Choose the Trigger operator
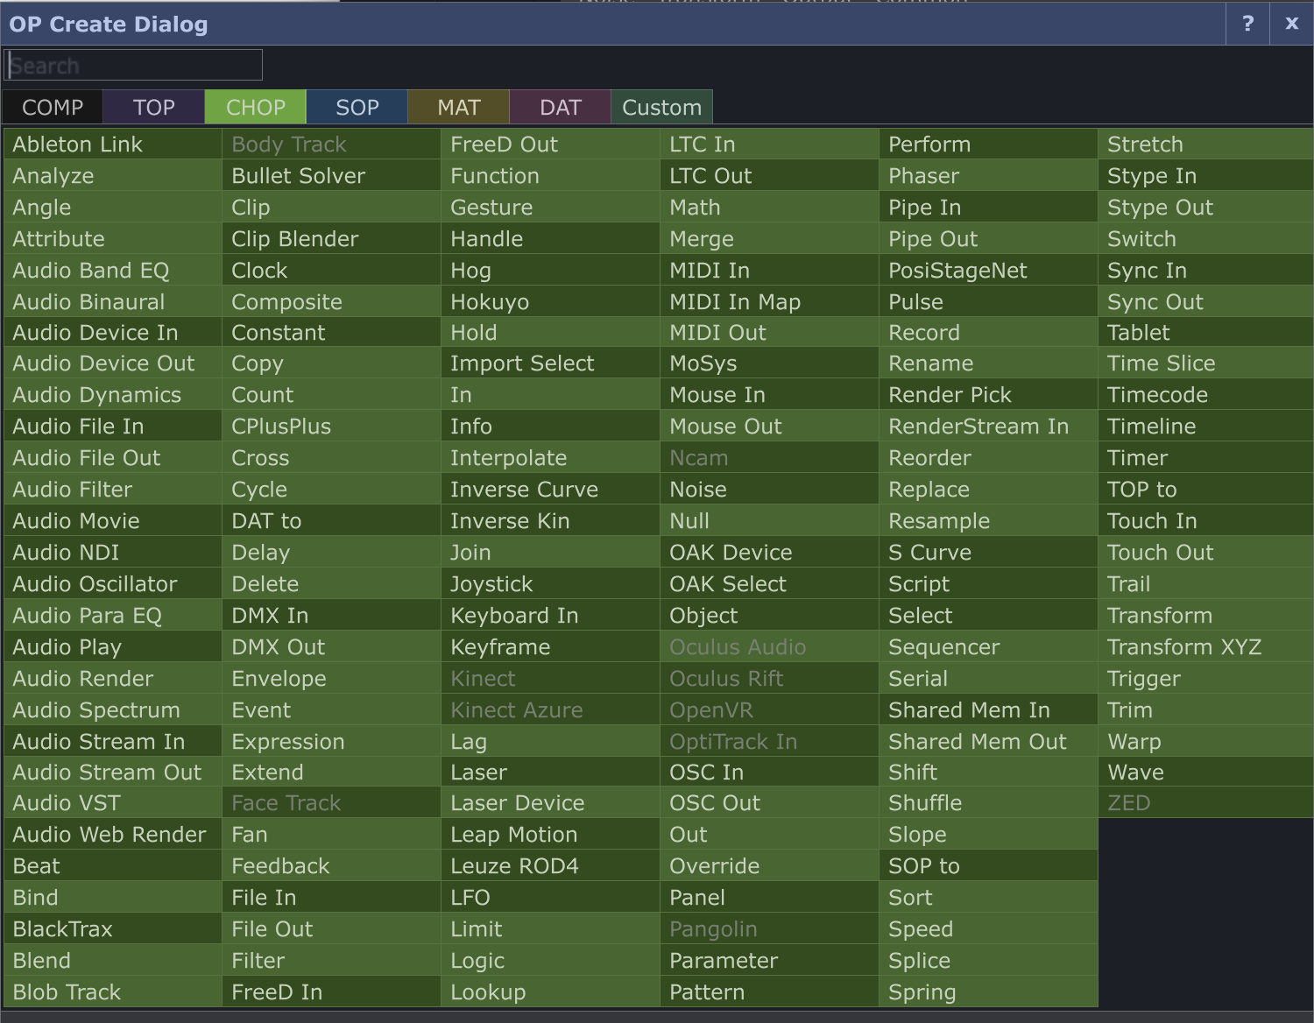This screenshot has width=1314, height=1023. 1206,679
